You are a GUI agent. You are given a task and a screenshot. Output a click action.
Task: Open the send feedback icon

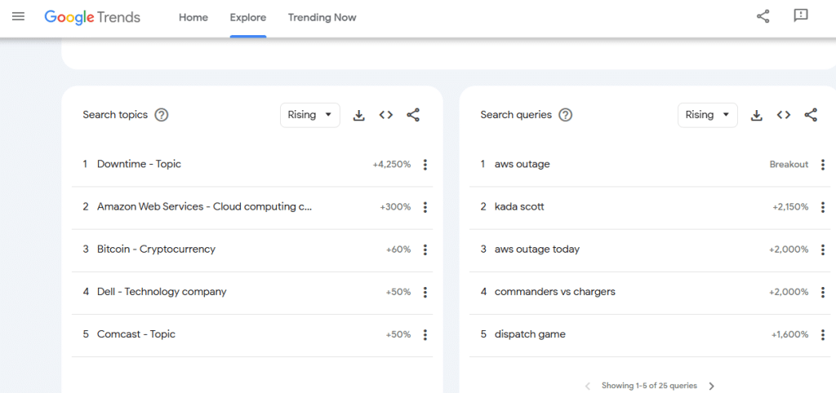click(x=801, y=16)
